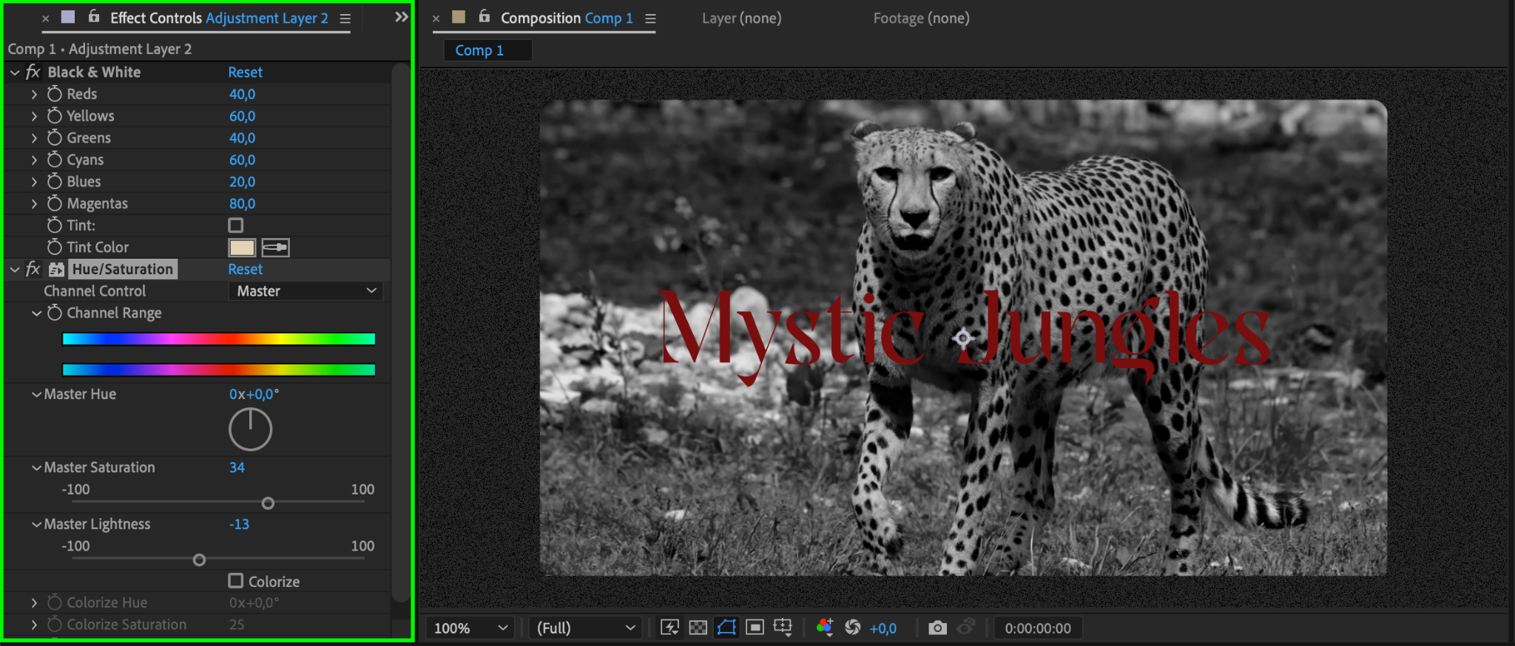Toggle mask and shape path visibility icon

[x=726, y=628]
